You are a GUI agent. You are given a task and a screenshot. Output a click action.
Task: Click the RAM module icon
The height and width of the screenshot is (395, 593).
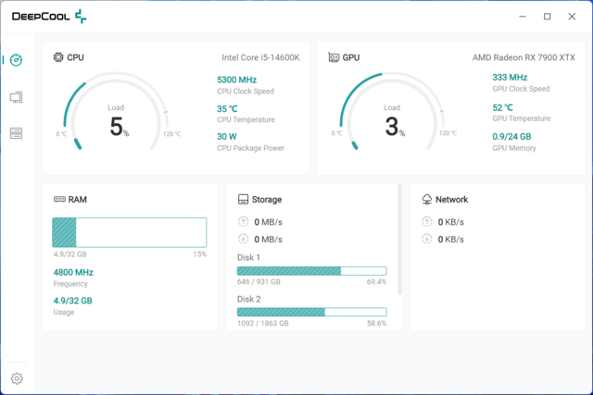point(59,199)
